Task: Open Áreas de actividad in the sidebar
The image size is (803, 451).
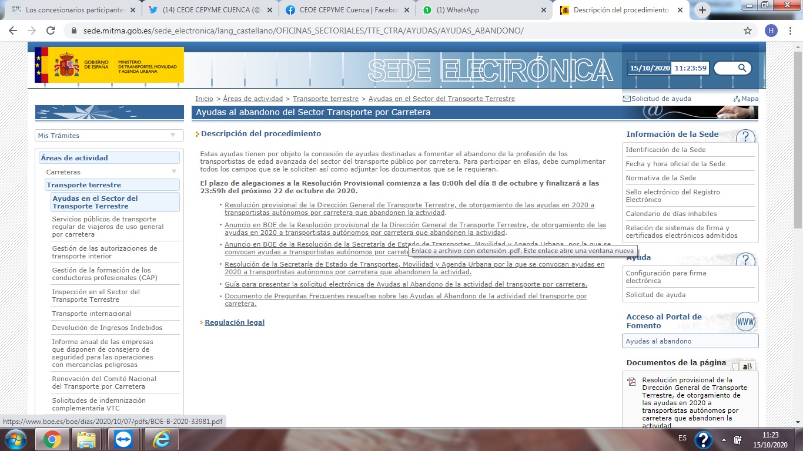Action: tap(109, 158)
